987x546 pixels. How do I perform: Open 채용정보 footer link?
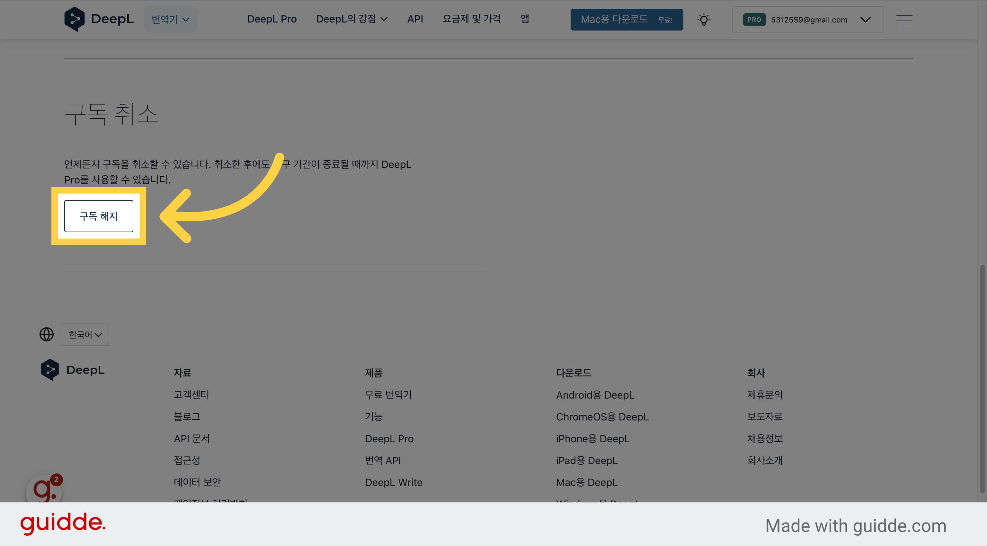(x=764, y=438)
